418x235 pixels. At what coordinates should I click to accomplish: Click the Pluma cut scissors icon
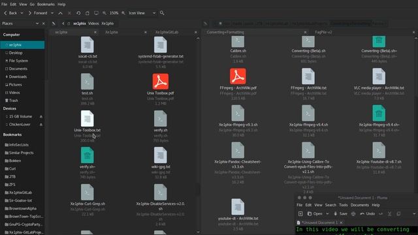[x=389, y=213]
